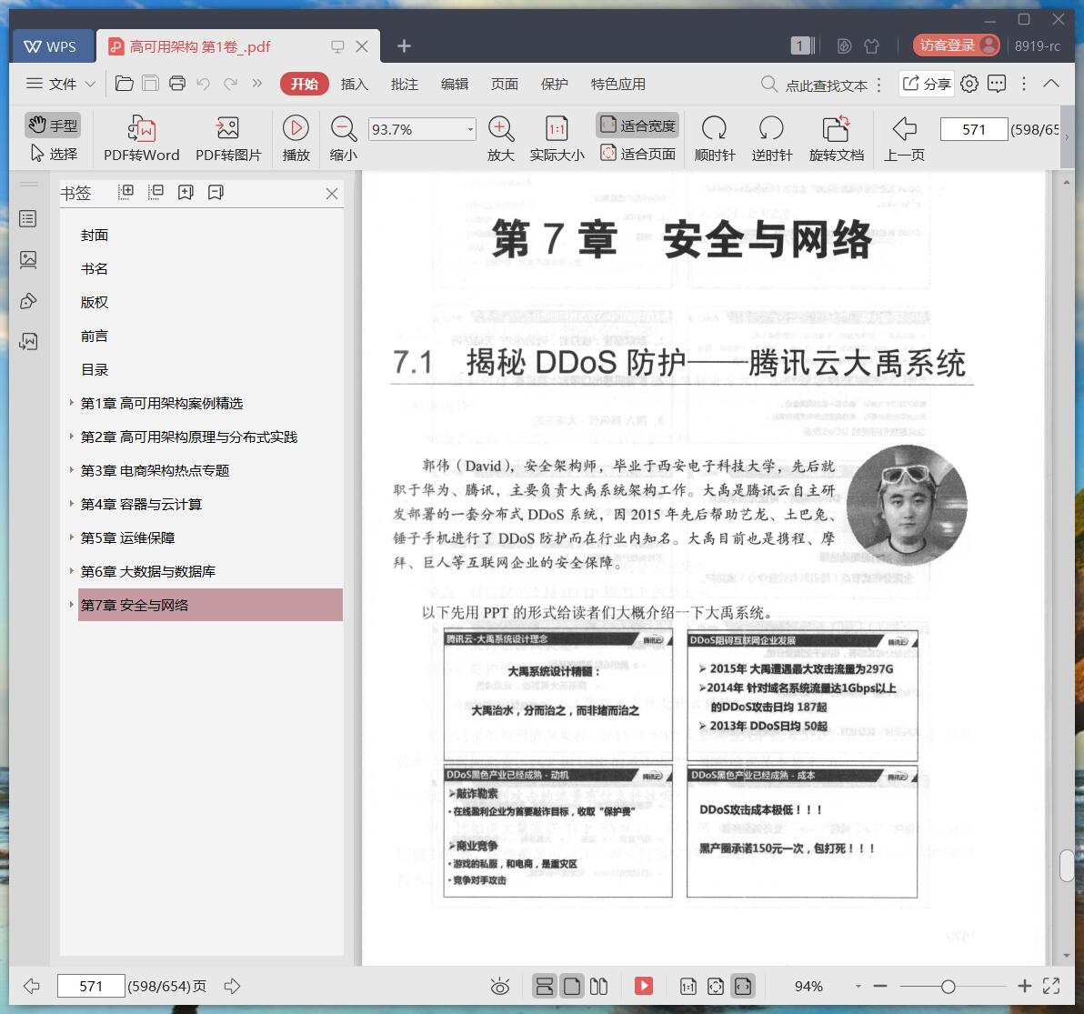Switch to the 插入 ribbon tab
1084x1014 pixels.
[x=354, y=84]
